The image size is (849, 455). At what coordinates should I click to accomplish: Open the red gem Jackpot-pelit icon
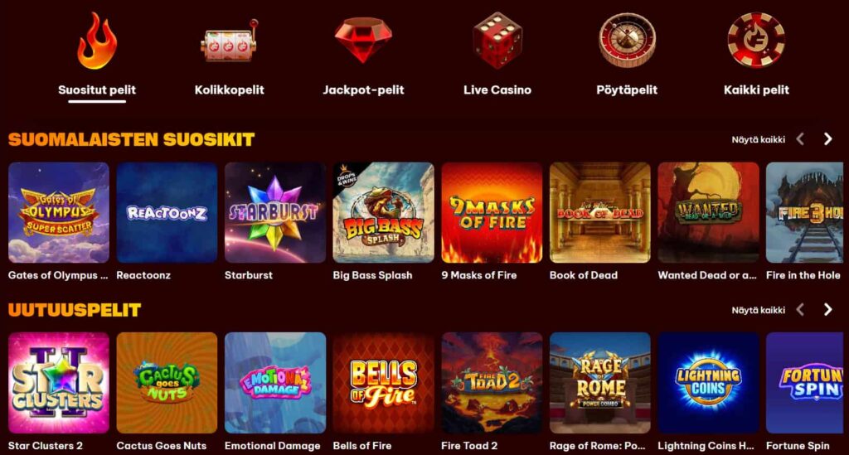pyautogui.click(x=363, y=40)
